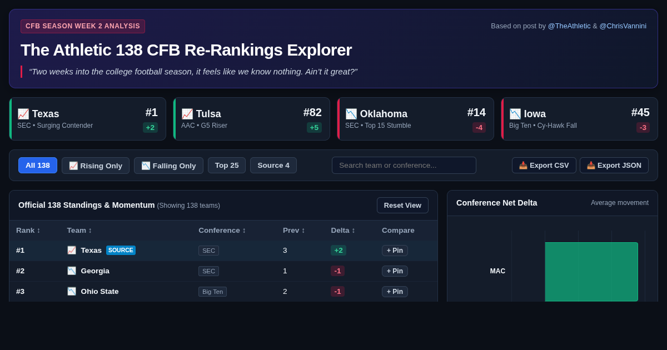
Task: Click the falling trend icon beside Georgia
Action: click(72, 271)
